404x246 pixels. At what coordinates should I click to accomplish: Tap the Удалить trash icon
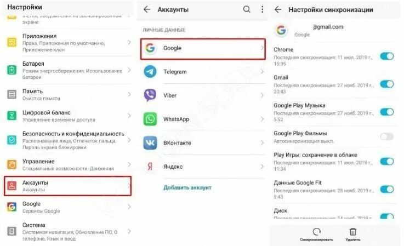pyautogui.click(x=352, y=232)
